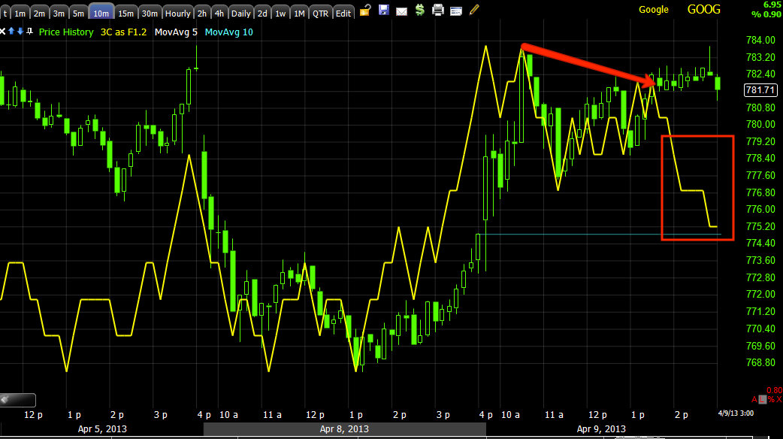Click the 4/9/13 3:00 timestamp label

(x=736, y=413)
